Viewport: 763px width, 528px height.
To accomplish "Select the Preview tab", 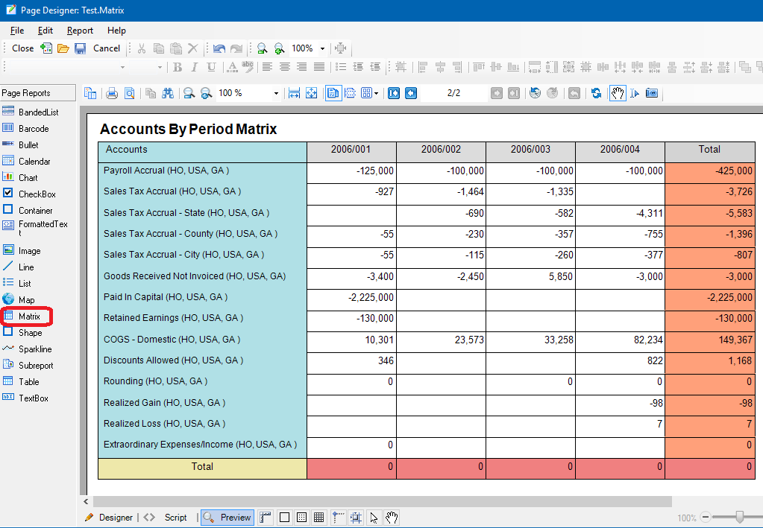I will [x=227, y=518].
